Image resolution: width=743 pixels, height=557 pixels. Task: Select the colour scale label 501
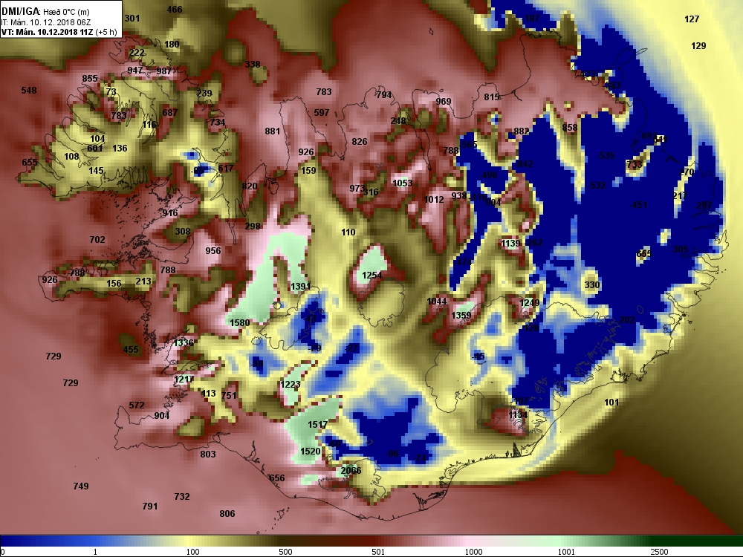click(x=378, y=552)
